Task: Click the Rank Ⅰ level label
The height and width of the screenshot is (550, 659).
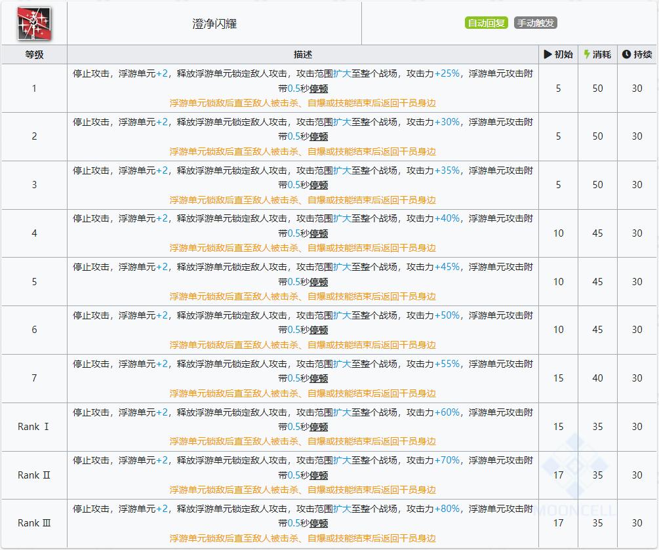Action: point(33,427)
